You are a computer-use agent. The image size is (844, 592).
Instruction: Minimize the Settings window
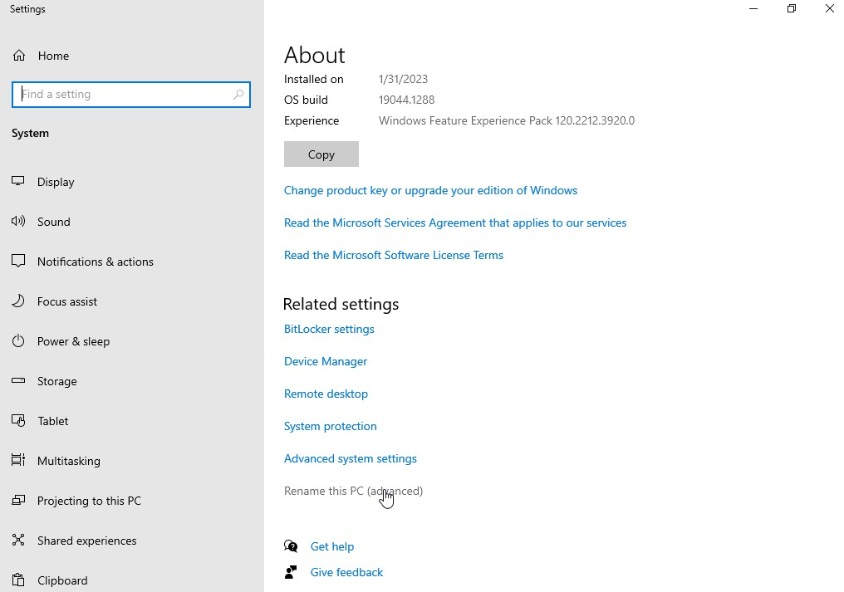click(753, 8)
